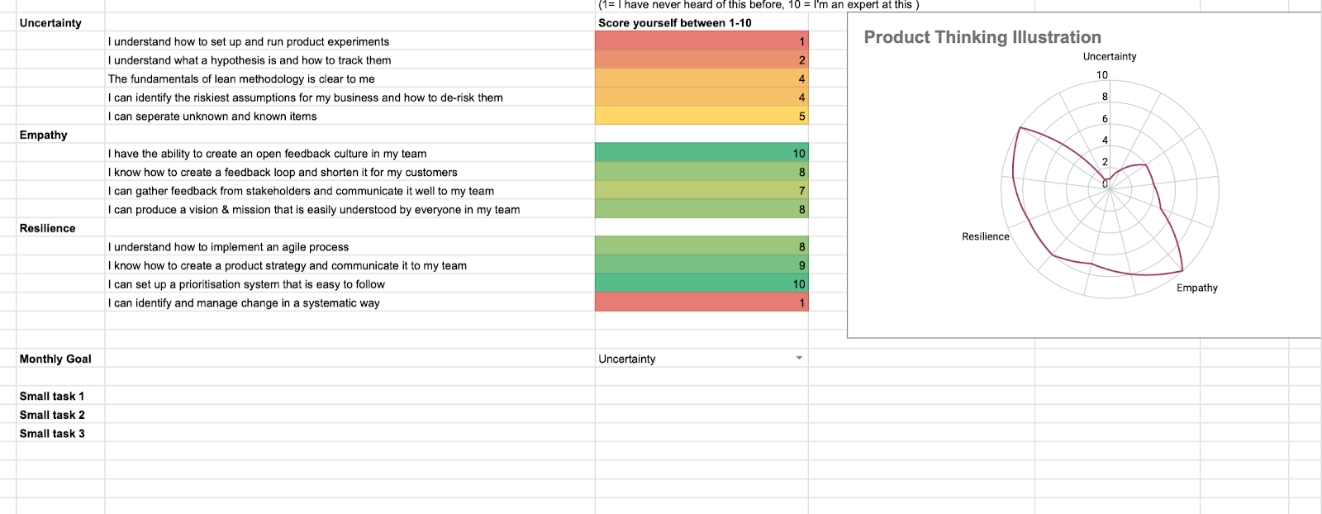The width and height of the screenshot is (1322, 514).
Task: Select the Small task 1 cell
Action: coord(52,396)
